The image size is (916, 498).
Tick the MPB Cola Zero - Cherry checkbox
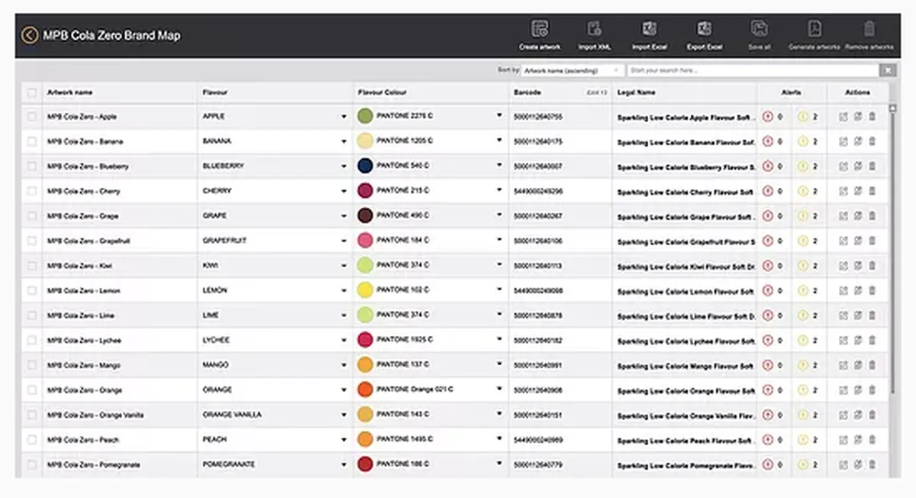pyautogui.click(x=31, y=191)
